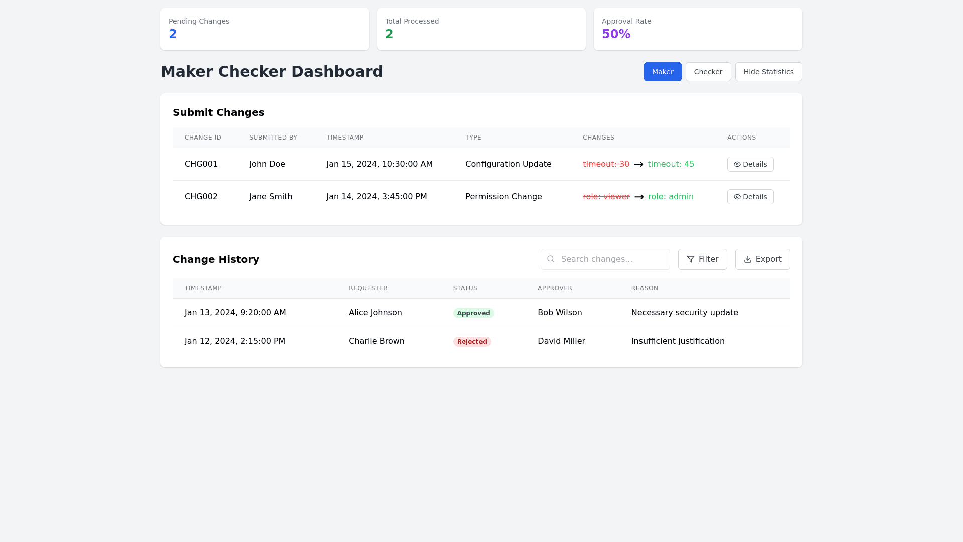
Task: Click the Rejected status badge
Action: [x=471, y=342]
